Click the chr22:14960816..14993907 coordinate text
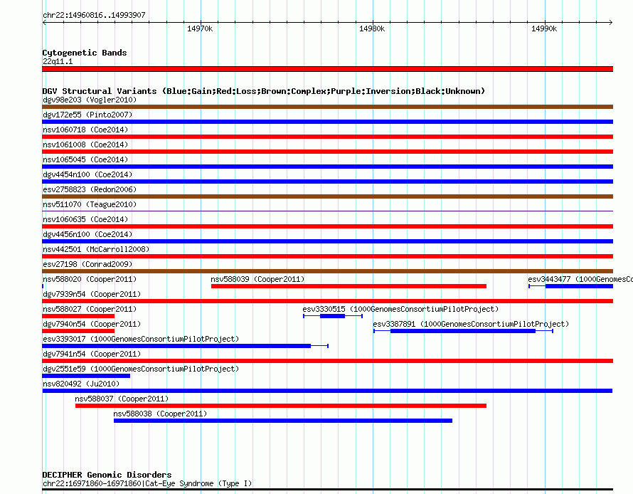 pos(94,15)
